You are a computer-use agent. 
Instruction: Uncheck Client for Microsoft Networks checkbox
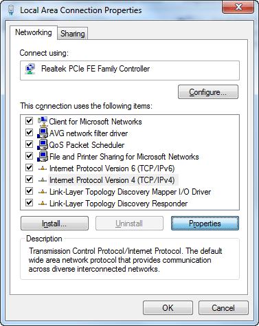tap(29, 120)
